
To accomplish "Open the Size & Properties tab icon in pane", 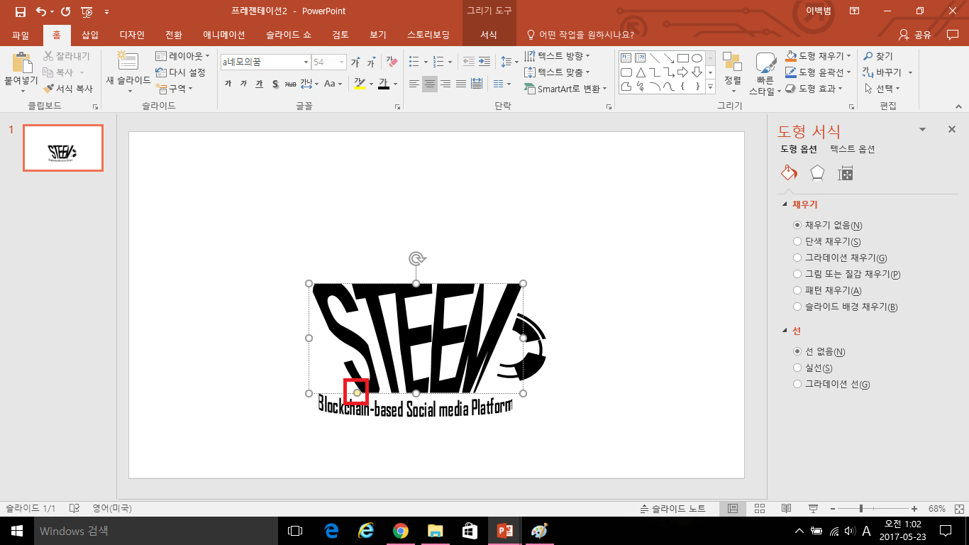I will tap(845, 172).
